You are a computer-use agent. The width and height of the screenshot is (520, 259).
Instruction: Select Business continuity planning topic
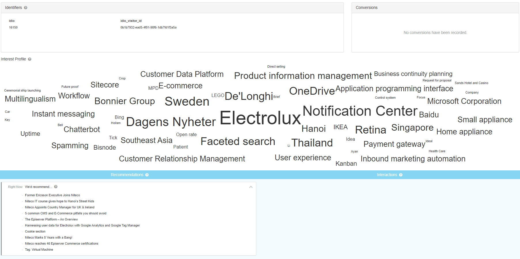[x=413, y=74]
